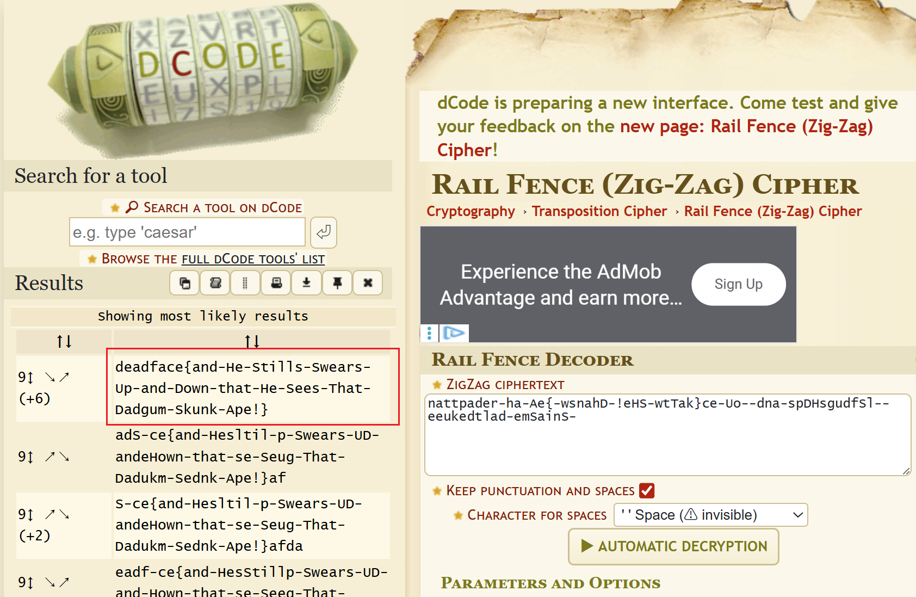916x597 pixels.
Task: Open the Character for spaces dropdown
Action: point(711,515)
